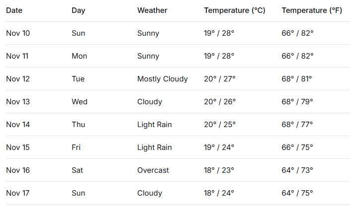This screenshot has height=214, width=361.
Task: Select the Temperature (°F) column header
Action: (312, 10)
